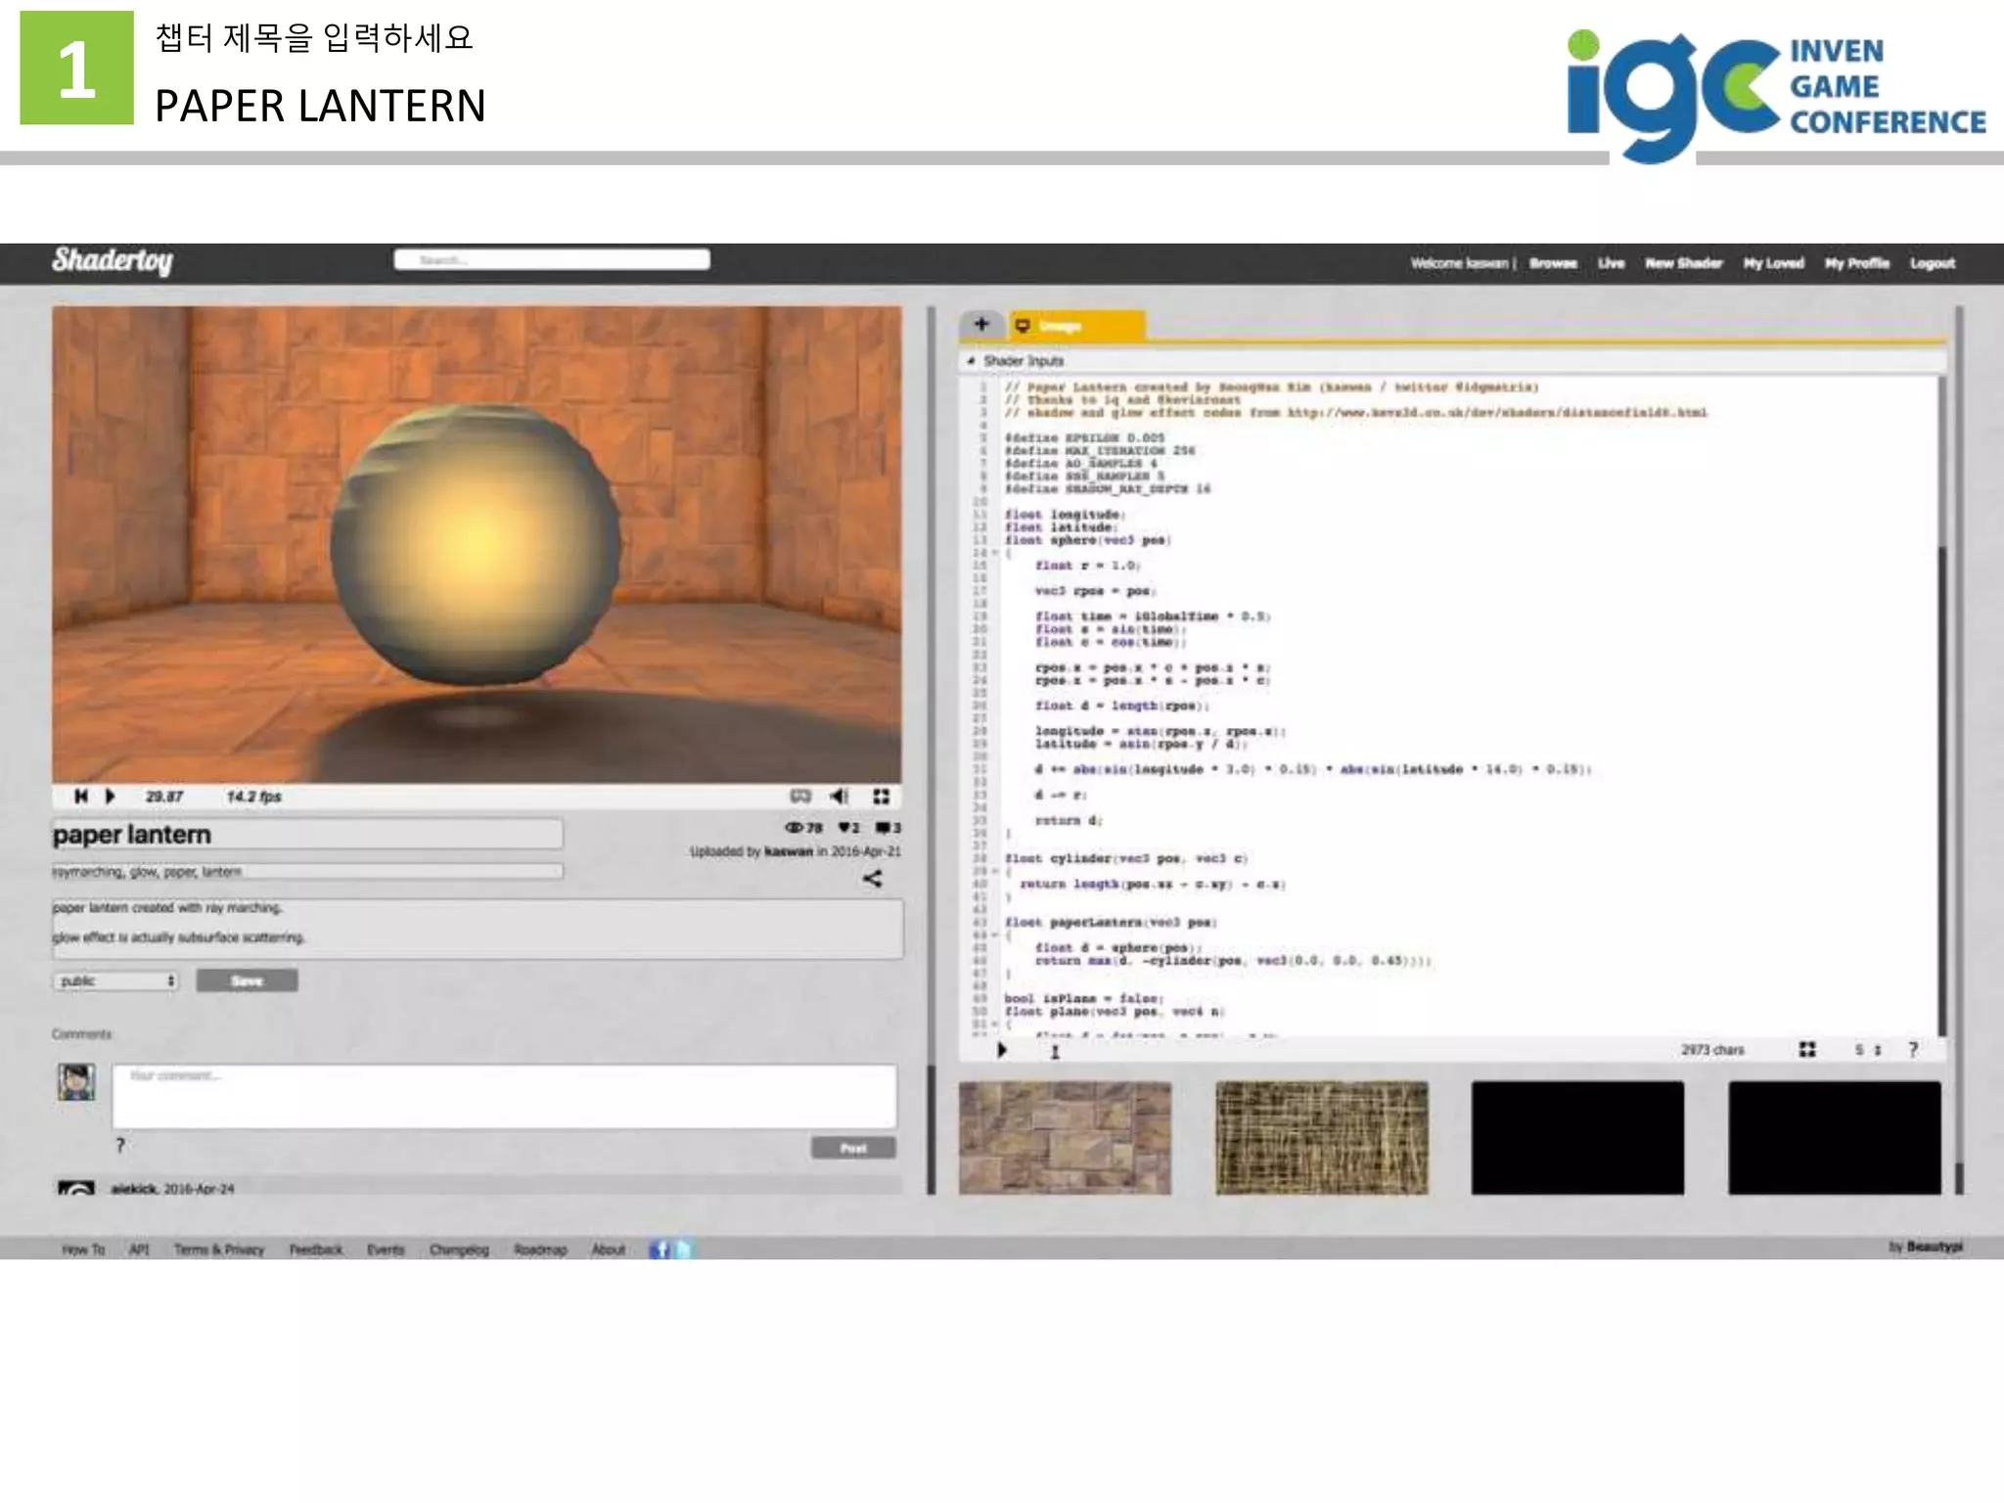Rewind shader to start

pyautogui.click(x=81, y=797)
